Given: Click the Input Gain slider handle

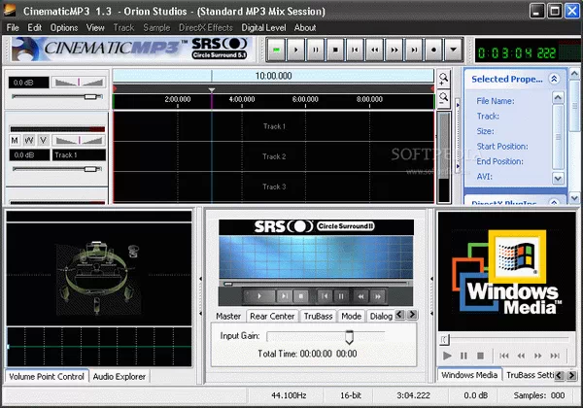Looking at the screenshot, I should [x=348, y=336].
